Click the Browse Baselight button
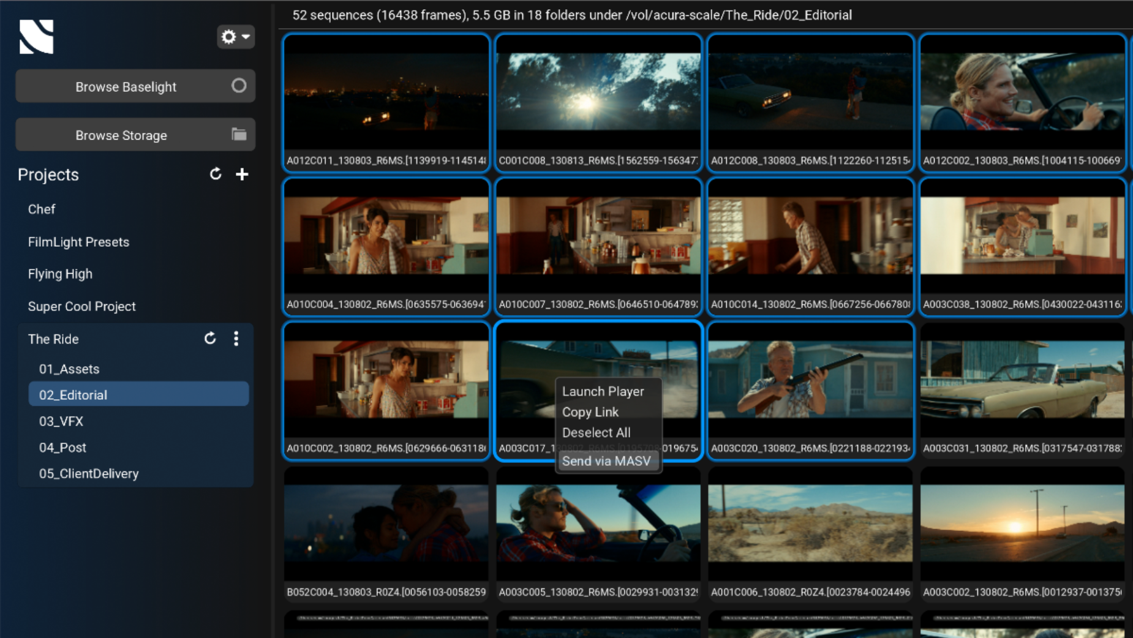Image resolution: width=1133 pixels, height=638 pixels. pos(126,86)
